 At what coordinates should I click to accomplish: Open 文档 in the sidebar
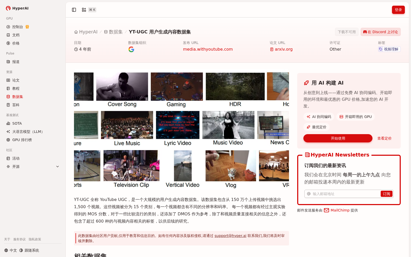coord(16,35)
